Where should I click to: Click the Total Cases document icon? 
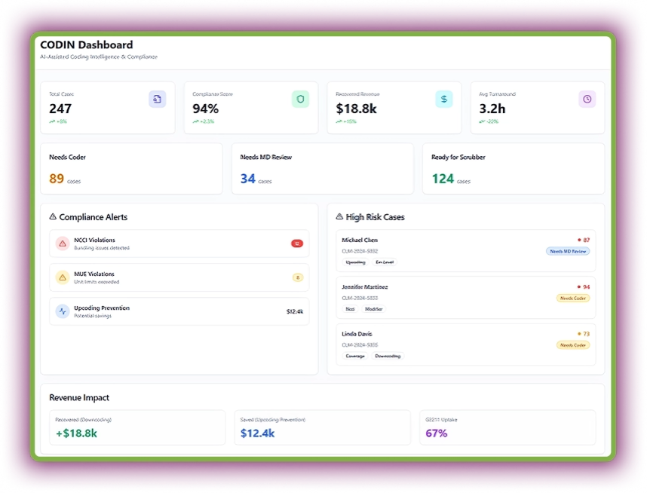point(156,99)
